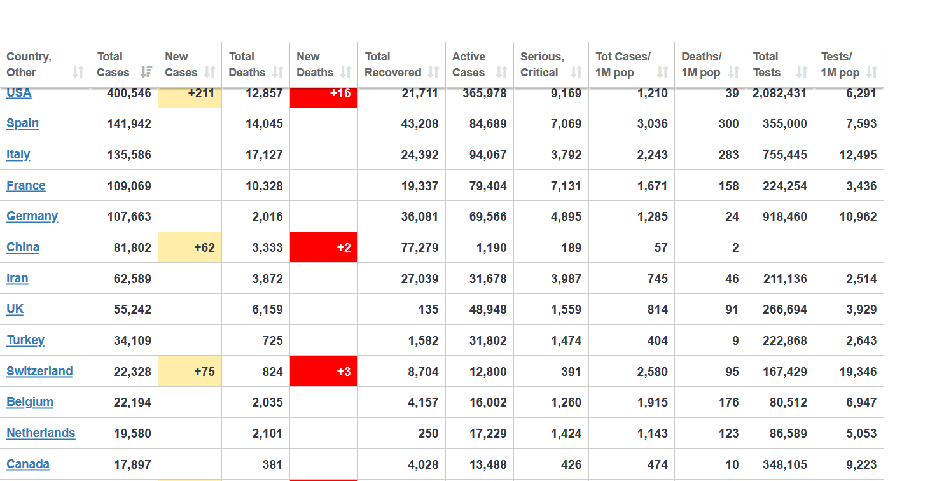951x481 pixels.
Task: Click Active Cases sort arrows
Action: [502, 73]
